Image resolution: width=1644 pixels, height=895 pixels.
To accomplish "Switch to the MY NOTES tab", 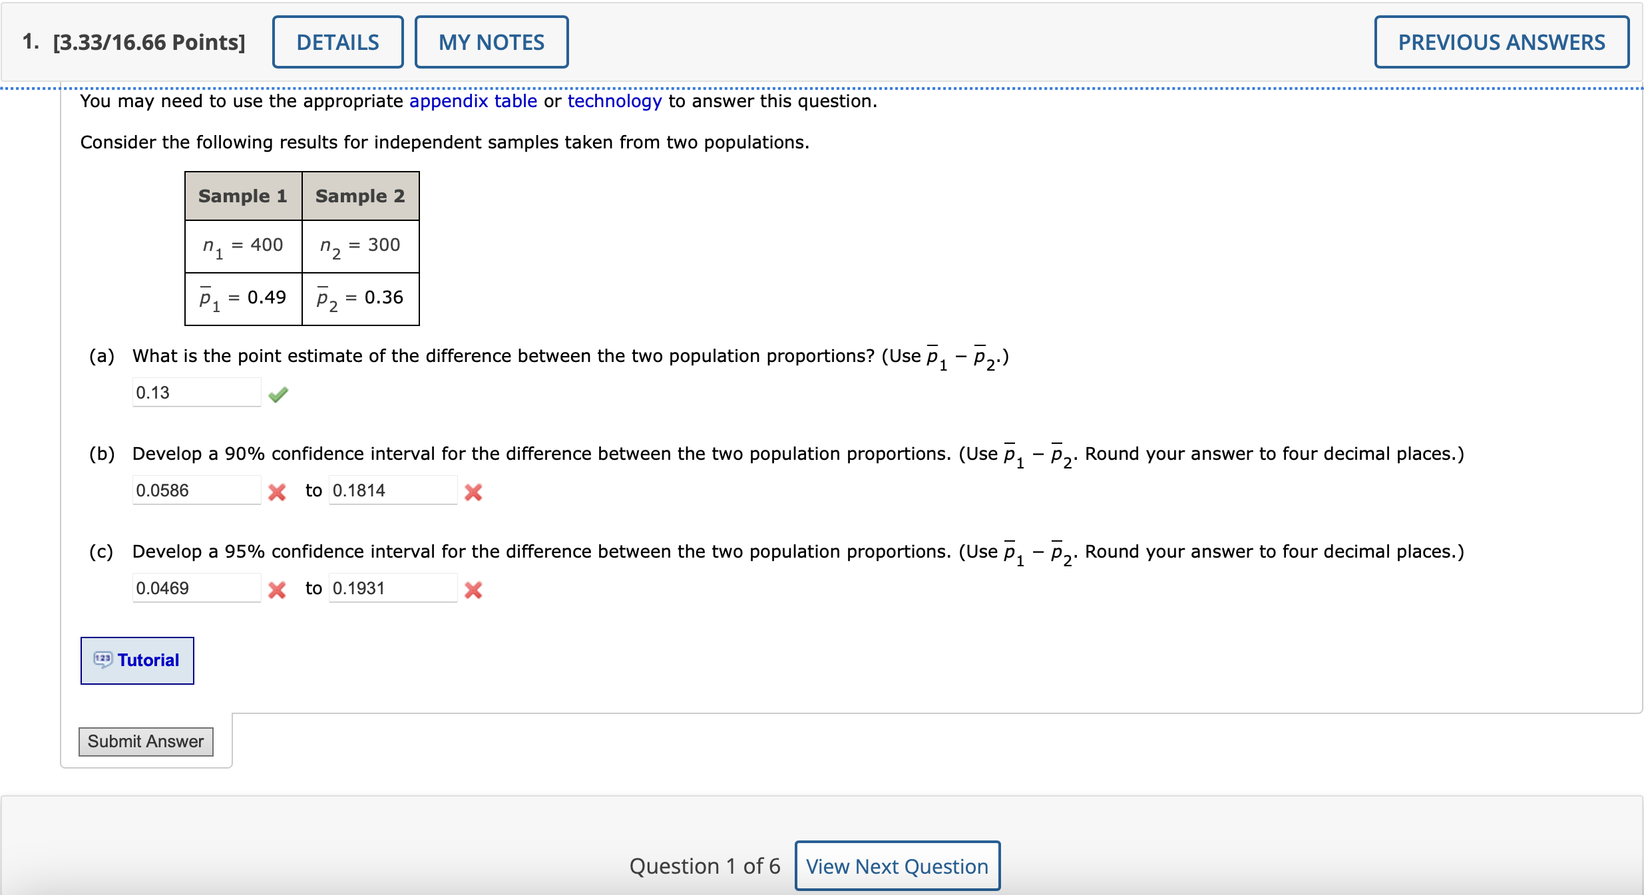I will click(x=491, y=41).
